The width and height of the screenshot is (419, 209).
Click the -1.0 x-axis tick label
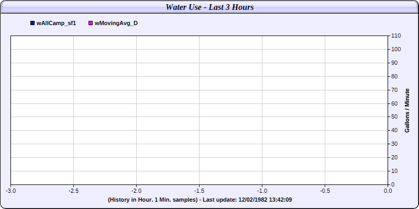[262, 191]
